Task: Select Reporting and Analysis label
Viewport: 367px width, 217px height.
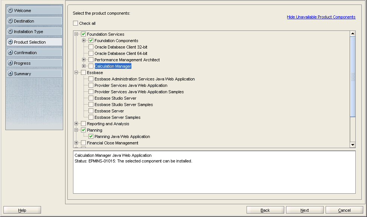Action: coord(108,124)
